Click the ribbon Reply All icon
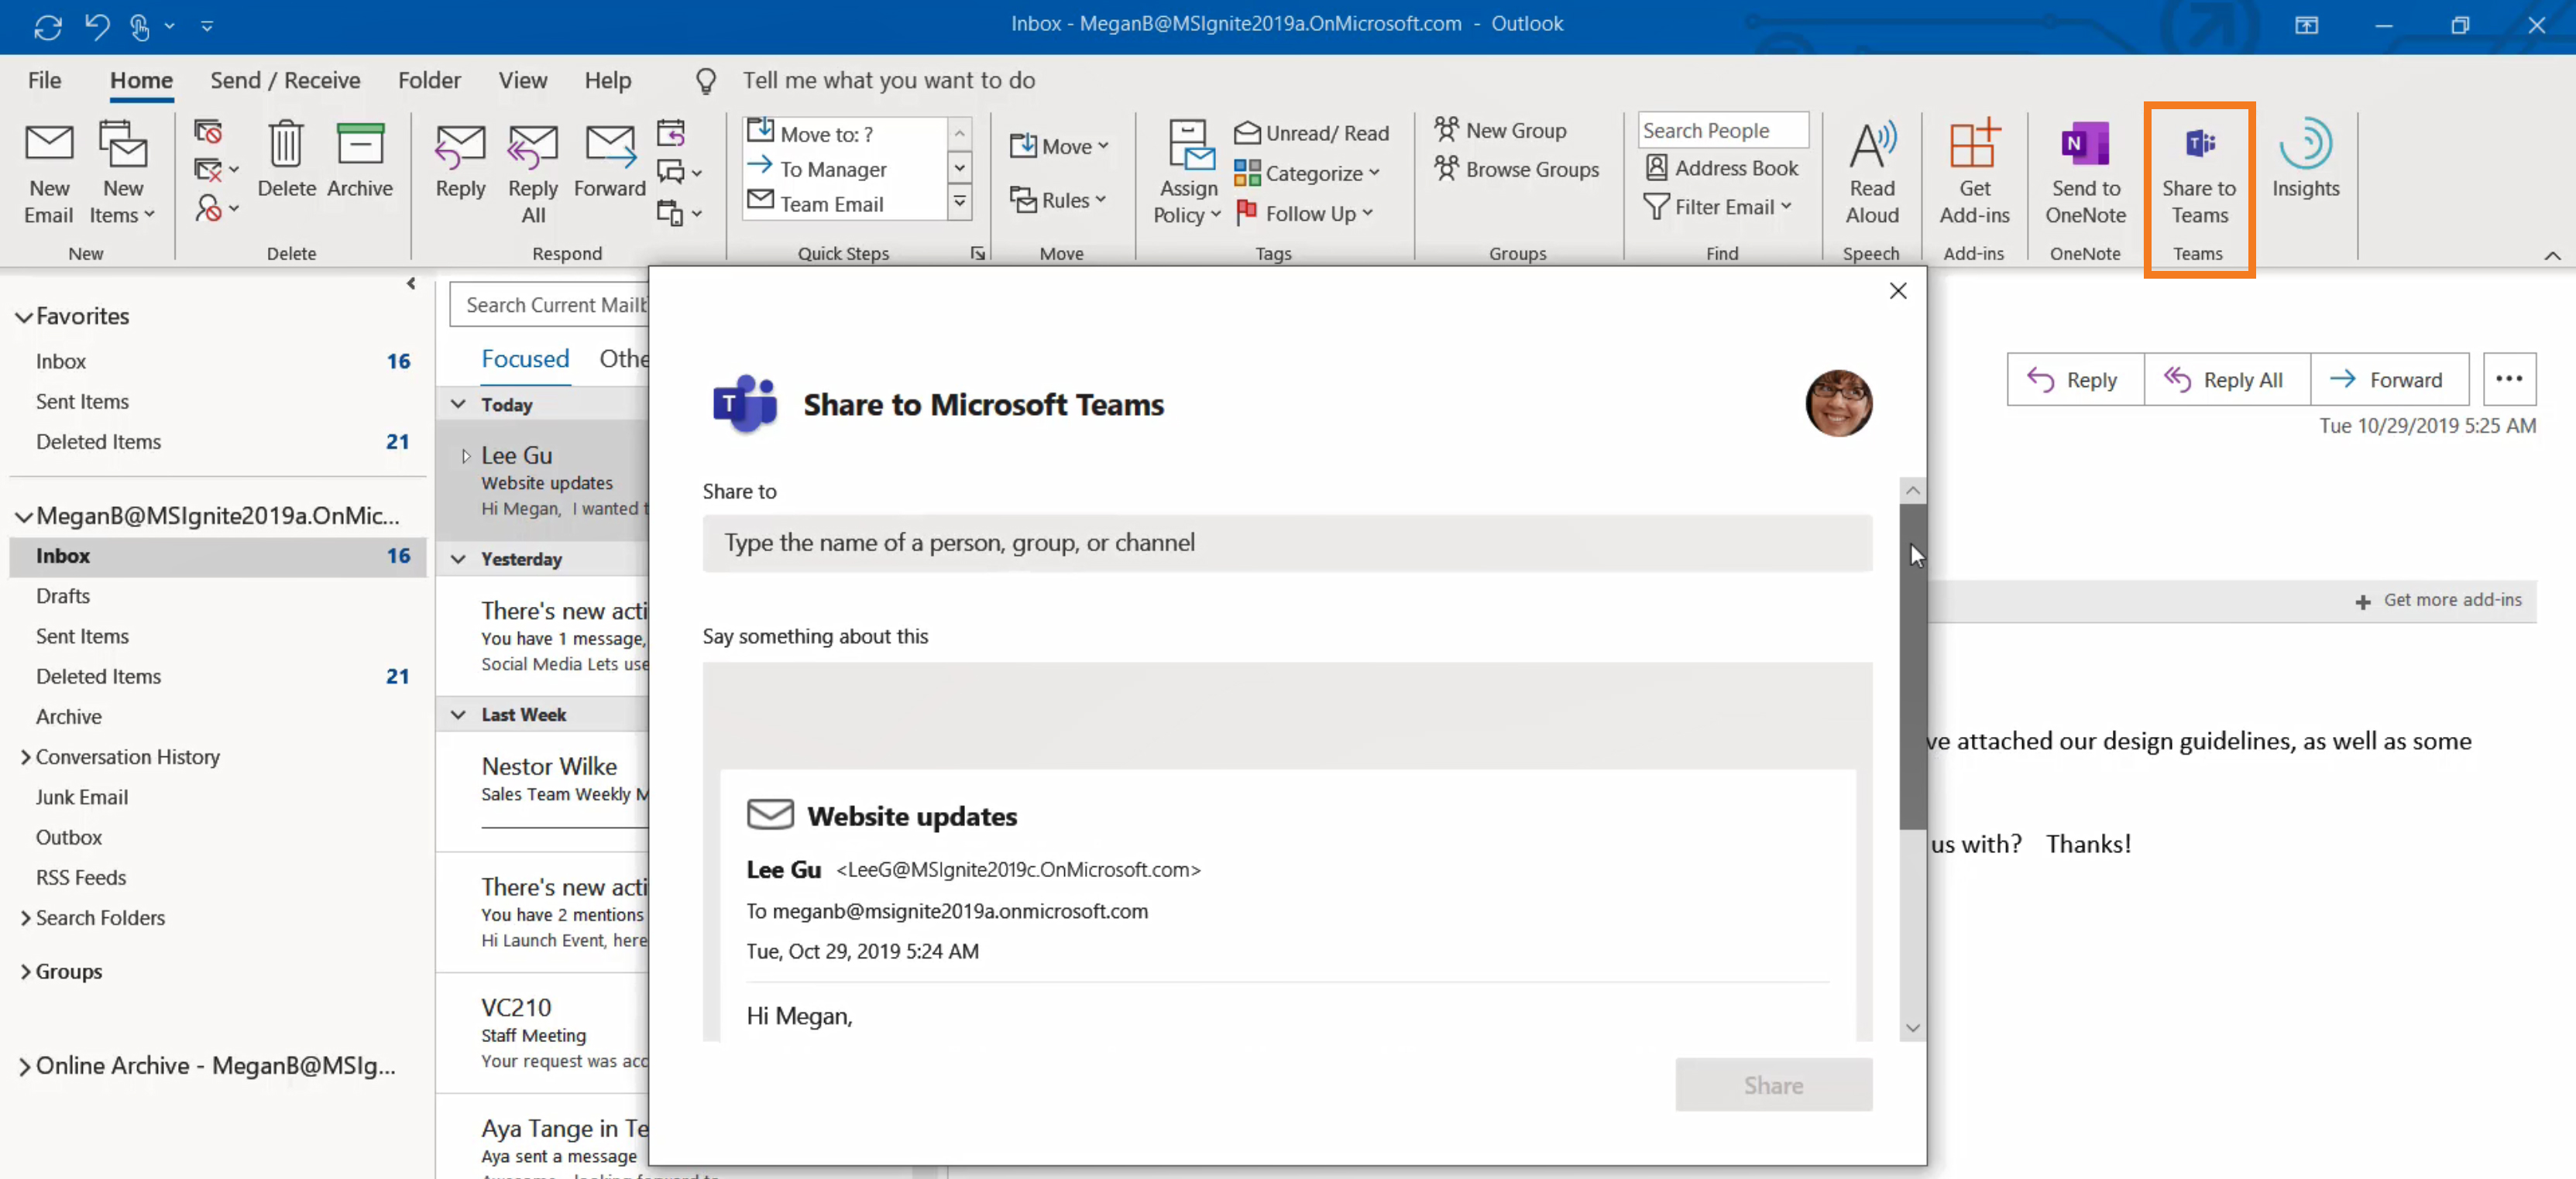Image resolution: width=2576 pixels, height=1179 pixels. coord(533,147)
